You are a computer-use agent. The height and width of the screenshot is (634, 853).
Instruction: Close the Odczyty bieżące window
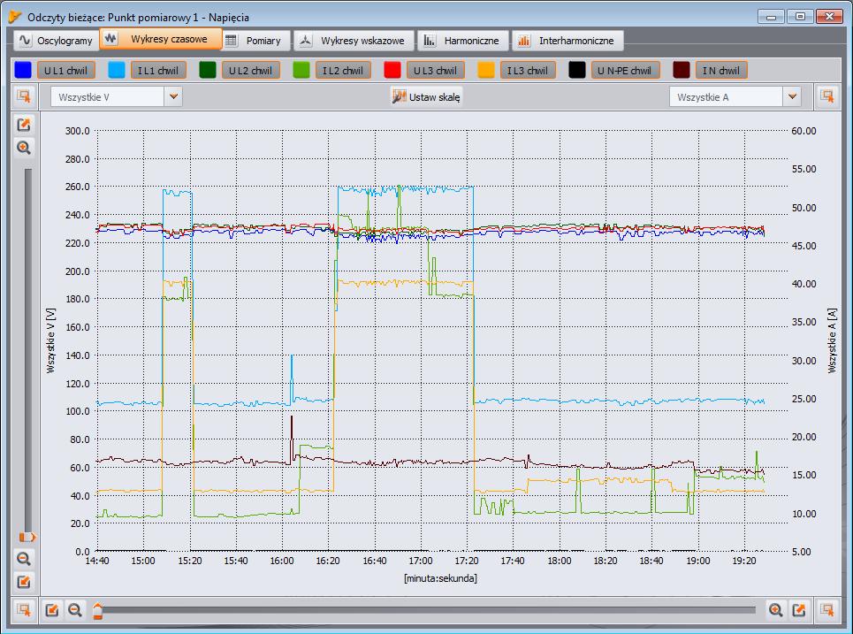click(830, 16)
